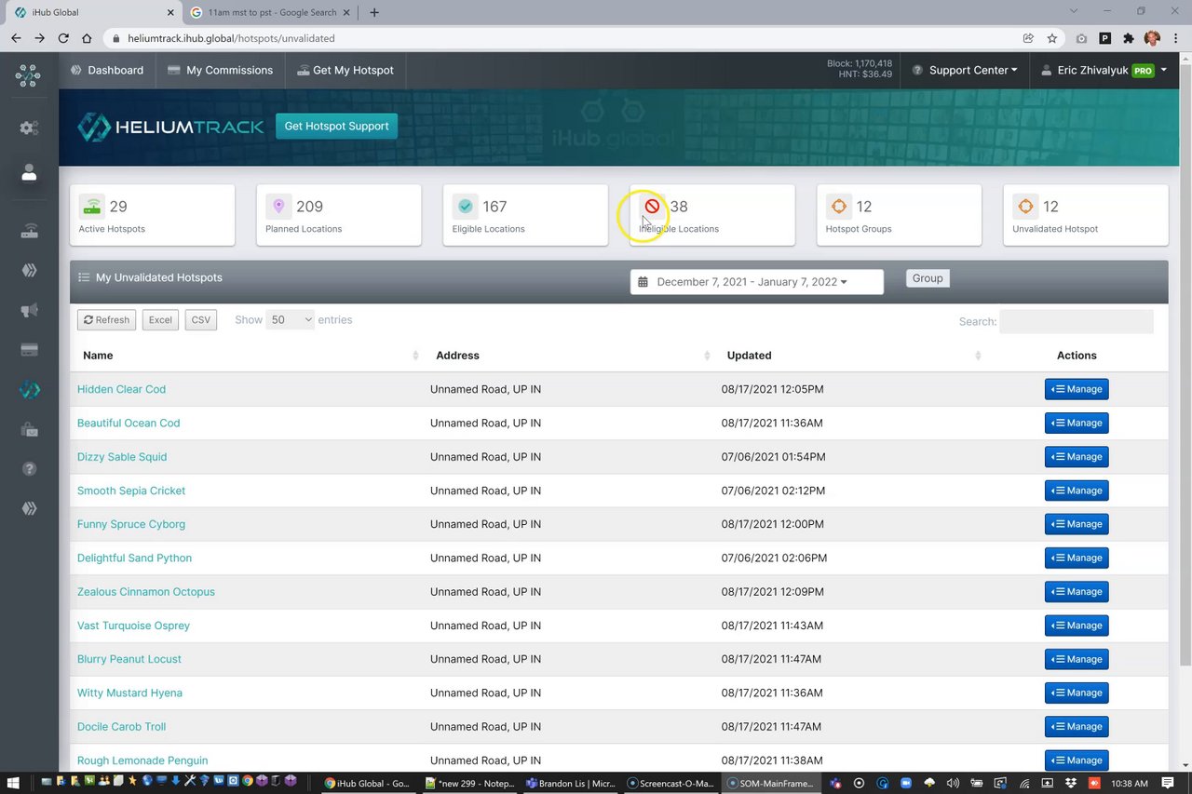The image size is (1192, 794).
Task: Open the hotspot router icon in sidebar
Action: (29, 231)
